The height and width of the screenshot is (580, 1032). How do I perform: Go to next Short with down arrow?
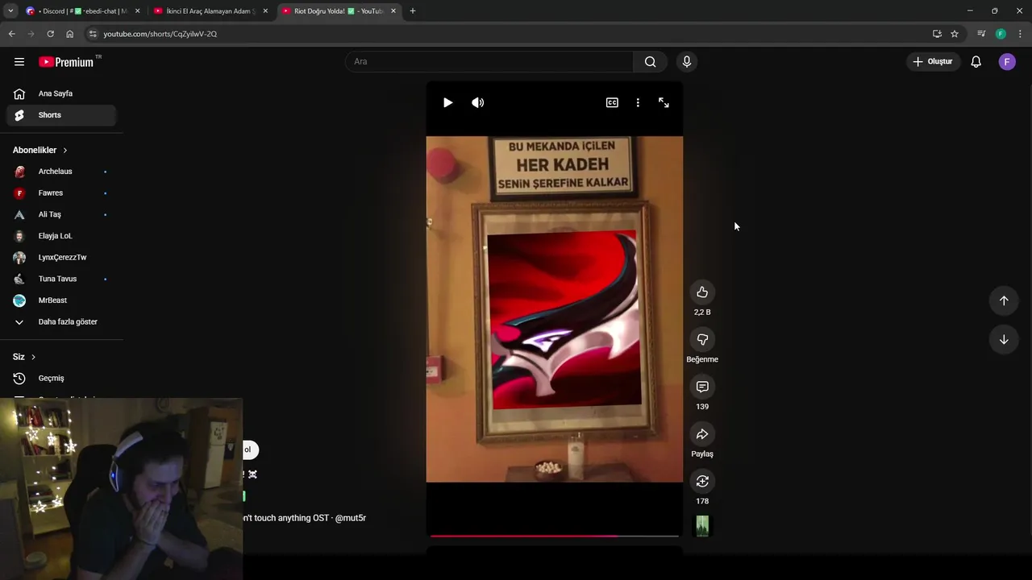pyautogui.click(x=1004, y=339)
